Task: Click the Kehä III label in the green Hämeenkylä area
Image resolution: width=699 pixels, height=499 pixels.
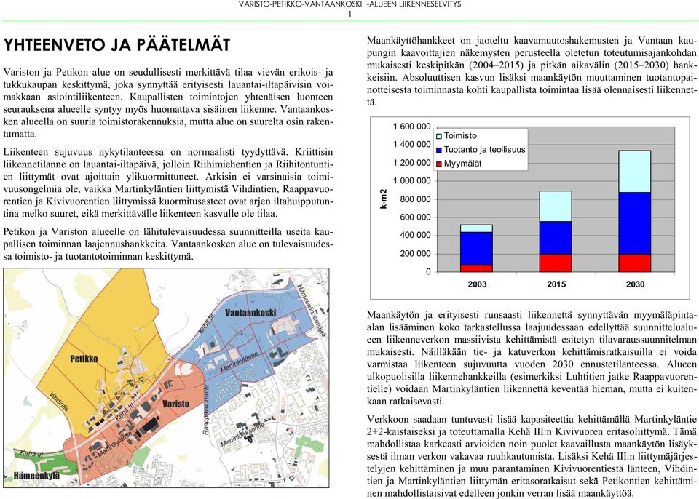Action: [31, 455]
